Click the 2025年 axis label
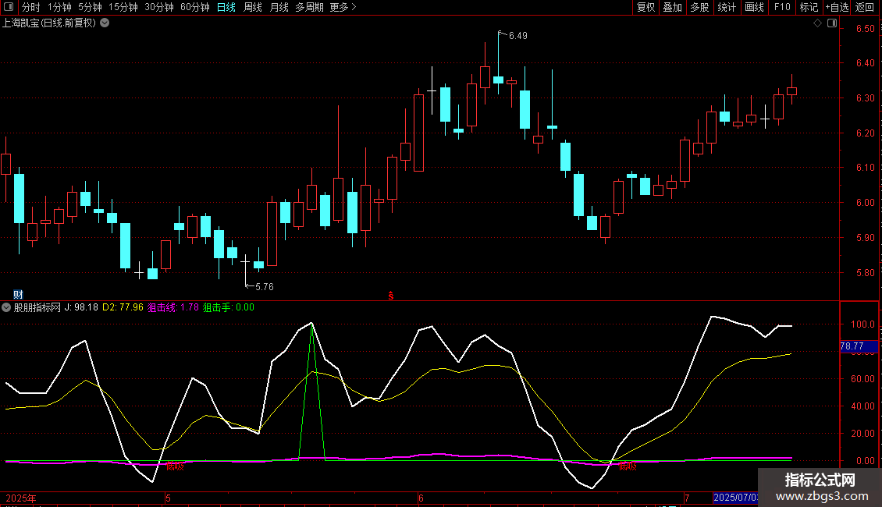 coord(21,498)
